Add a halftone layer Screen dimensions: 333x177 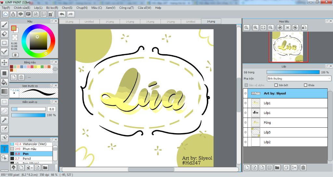click(269, 168)
